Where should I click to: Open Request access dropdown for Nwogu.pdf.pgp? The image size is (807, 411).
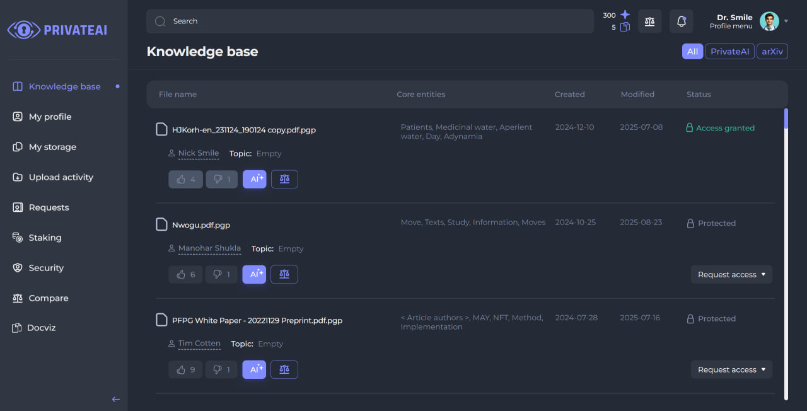[x=731, y=274]
